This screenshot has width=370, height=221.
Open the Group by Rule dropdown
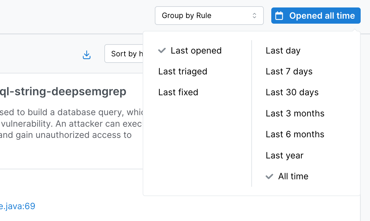(209, 16)
